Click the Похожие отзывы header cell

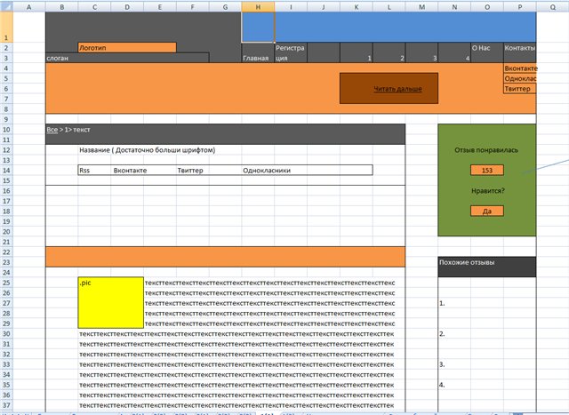click(487, 267)
